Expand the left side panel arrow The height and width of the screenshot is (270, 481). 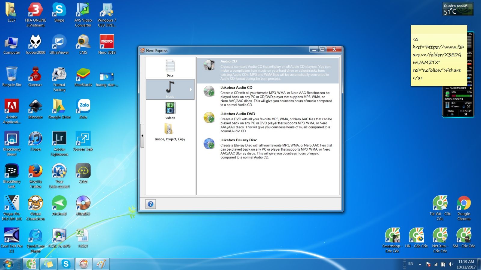point(142,136)
